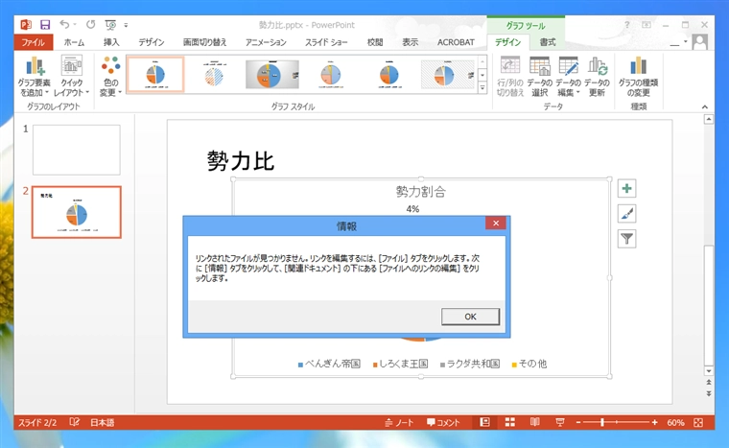Click the chart title 勢力割合
Screen dimensions: 729x448
(x=421, y=191)
